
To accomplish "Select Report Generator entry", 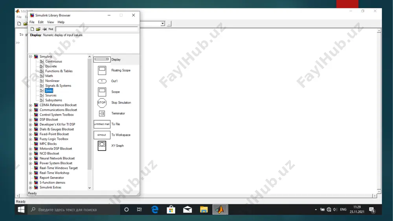I will coord(51,178).
